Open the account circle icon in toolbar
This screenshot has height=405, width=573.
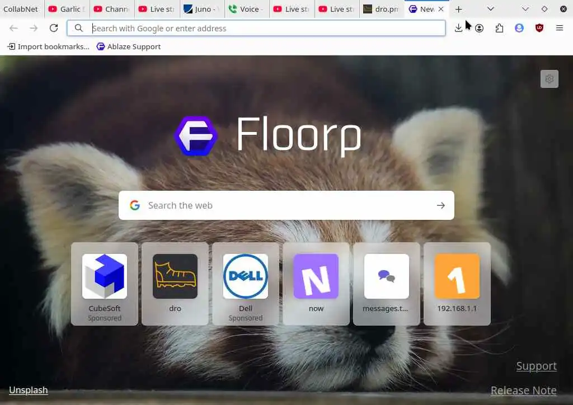(480, 28)
